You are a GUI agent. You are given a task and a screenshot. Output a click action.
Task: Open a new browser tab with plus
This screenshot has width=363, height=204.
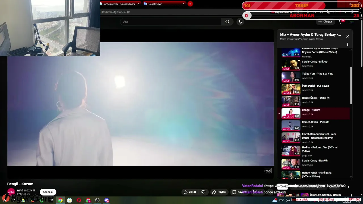click(190, 4)
